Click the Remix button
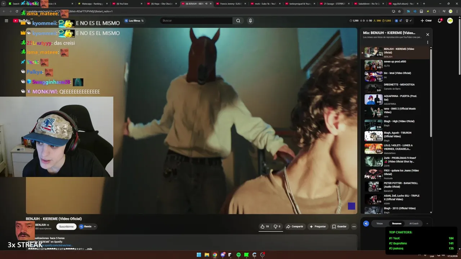461x259 pixels. pos(88,227)
